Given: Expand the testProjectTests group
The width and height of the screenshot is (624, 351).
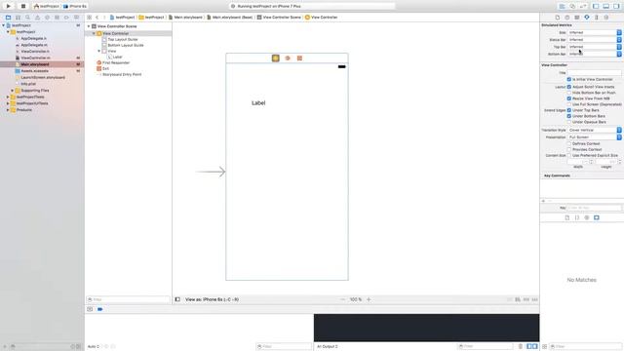Looking at the screenshot, I should point(8,97).
